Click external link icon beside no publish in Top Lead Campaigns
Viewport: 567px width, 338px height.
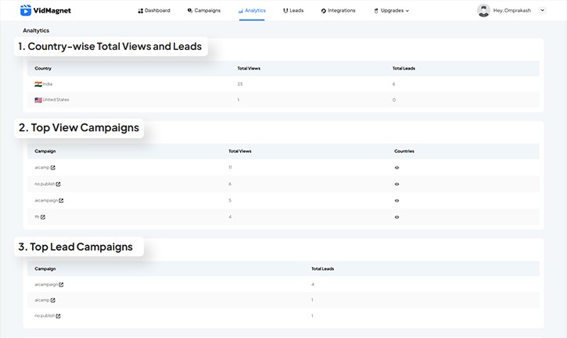[x=58, y=316]
